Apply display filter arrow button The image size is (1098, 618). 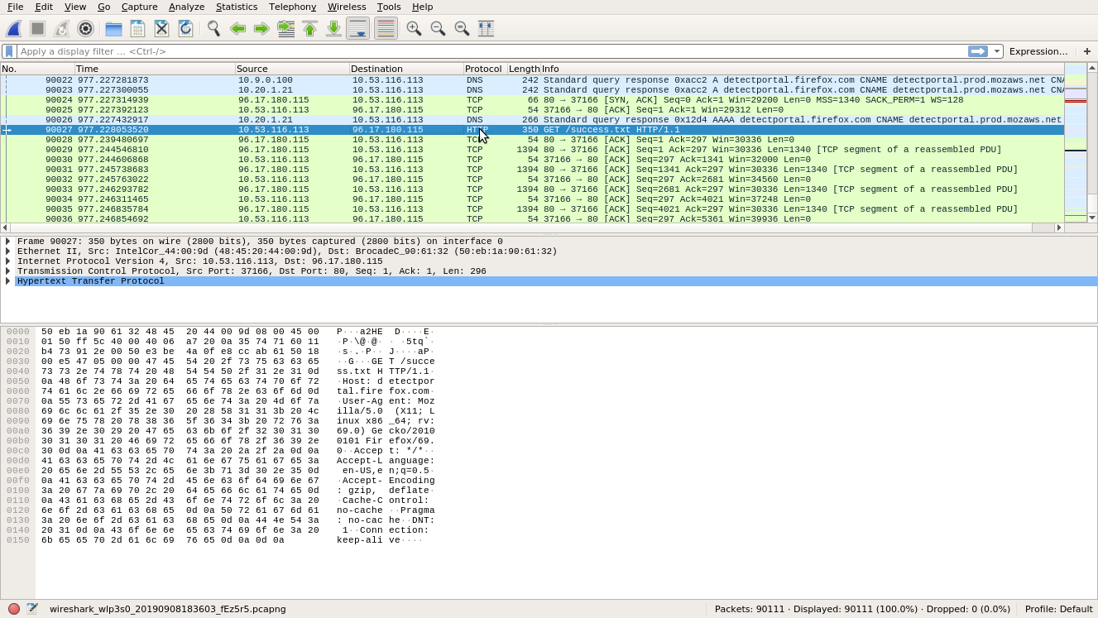[978, 51]
